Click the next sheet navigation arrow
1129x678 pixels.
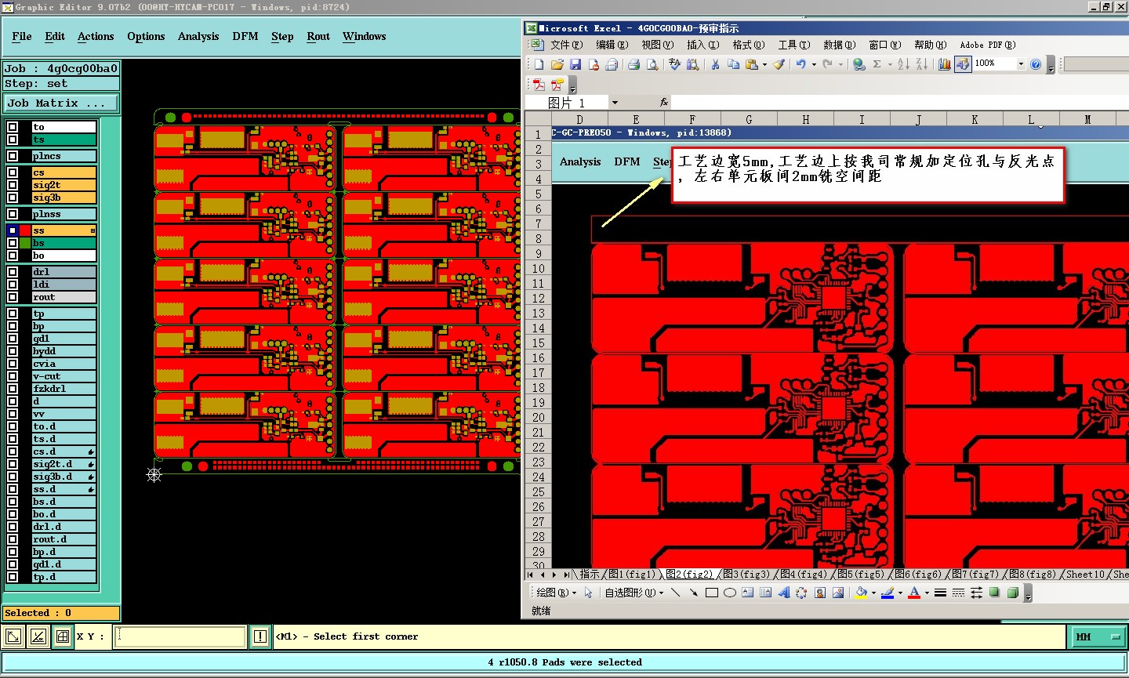554,575
